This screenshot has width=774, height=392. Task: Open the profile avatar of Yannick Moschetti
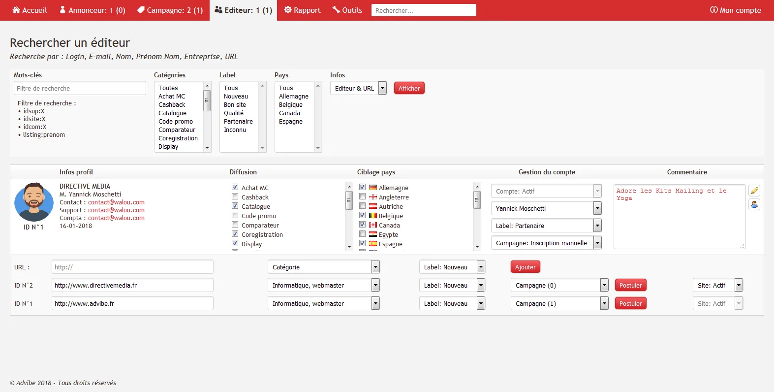34,202
